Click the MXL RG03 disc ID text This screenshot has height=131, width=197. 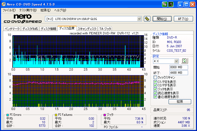(x=174, y=42)
